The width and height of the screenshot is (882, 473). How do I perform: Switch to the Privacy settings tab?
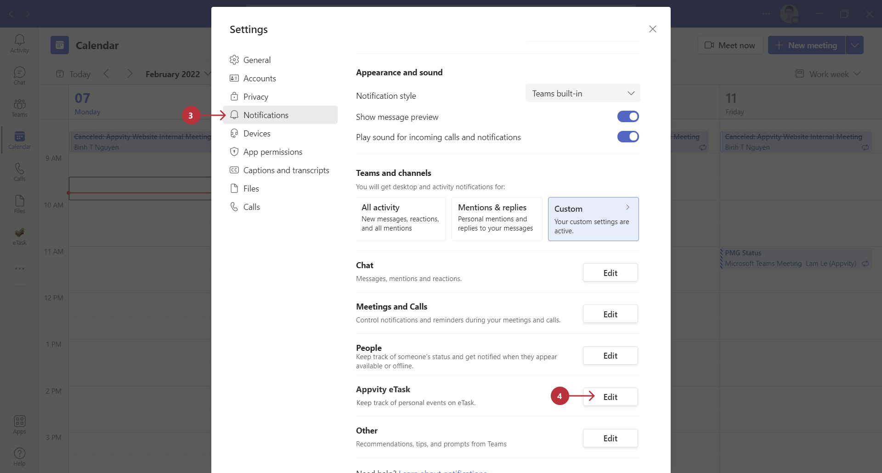click(x=255, y=97)
